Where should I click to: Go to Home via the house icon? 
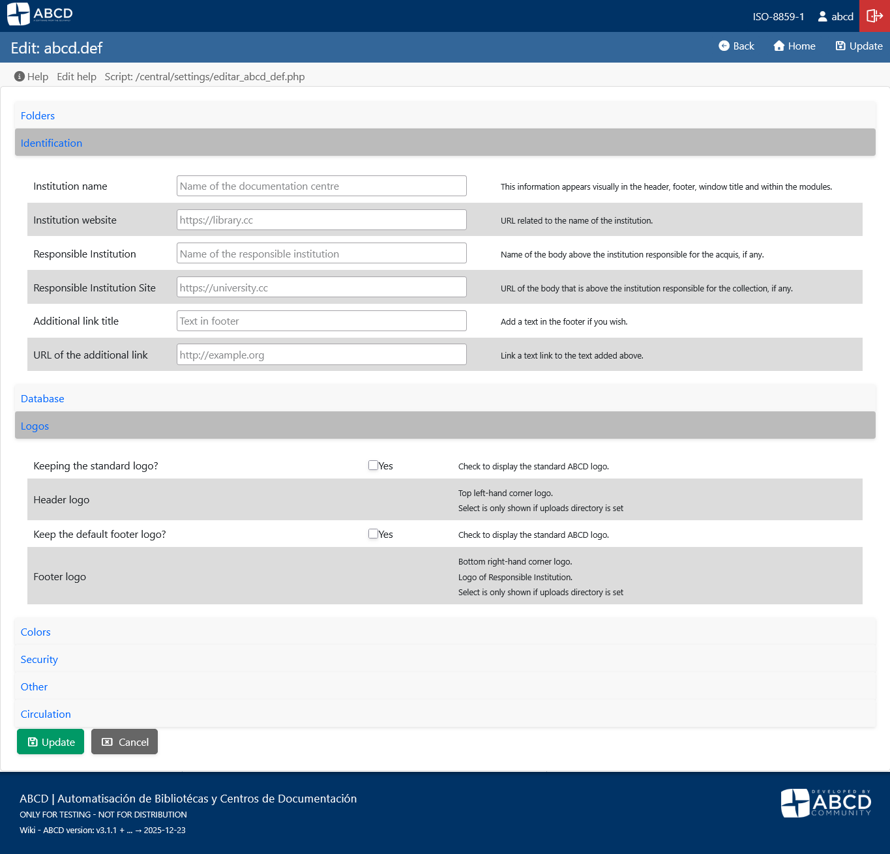click(x=779, y=46)
